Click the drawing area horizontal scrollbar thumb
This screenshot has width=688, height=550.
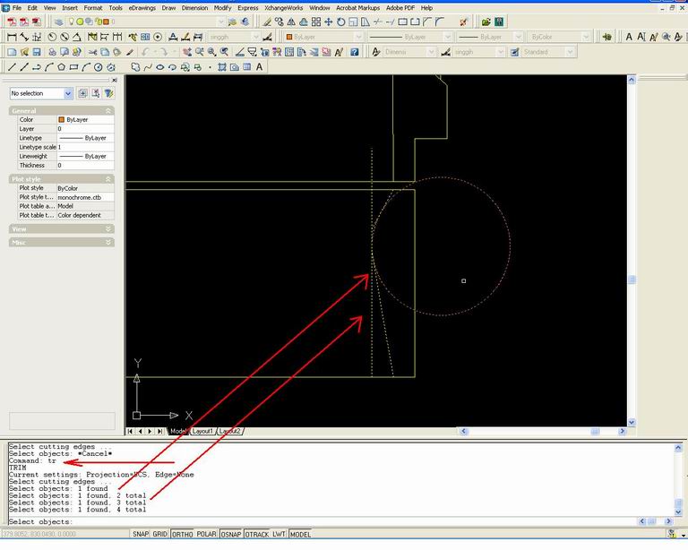(595, 431)
